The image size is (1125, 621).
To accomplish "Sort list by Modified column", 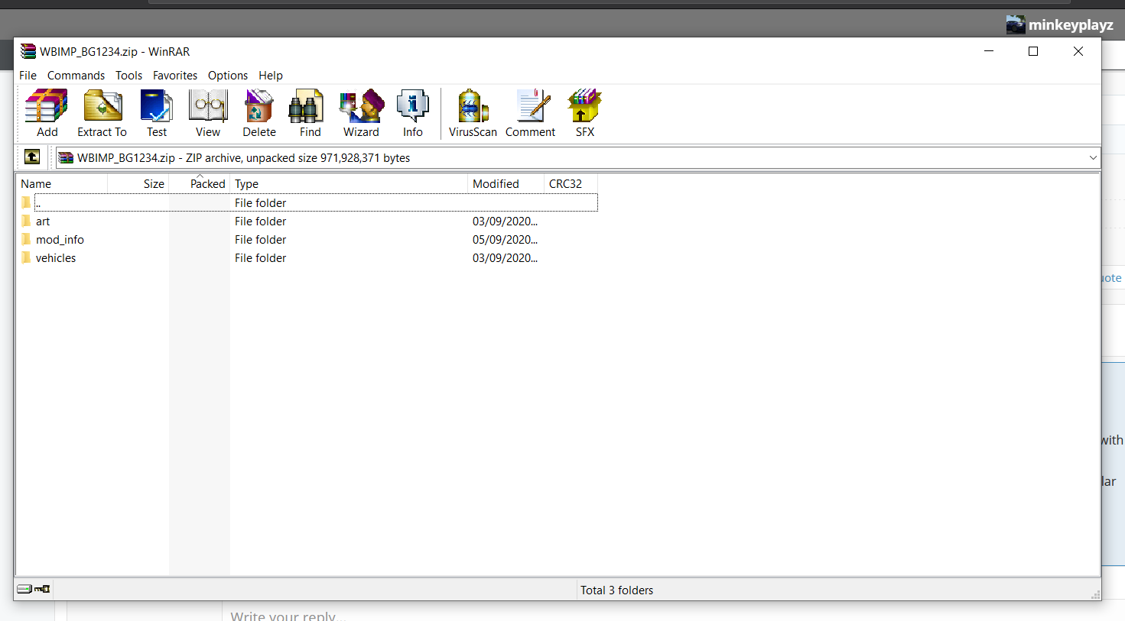I will [506, 183].
